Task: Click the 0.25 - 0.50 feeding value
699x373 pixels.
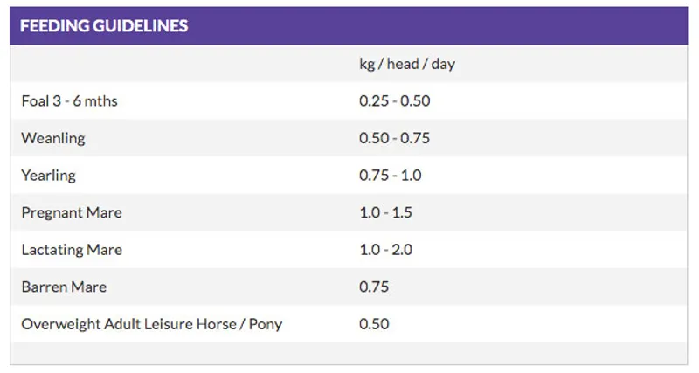Action: tap(395, 101)
